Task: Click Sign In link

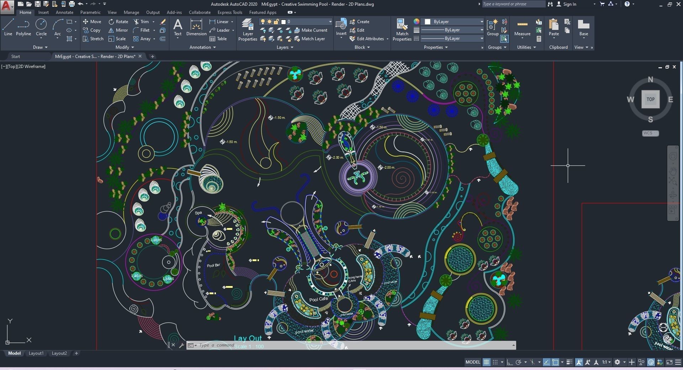Action: coord(566,4)
